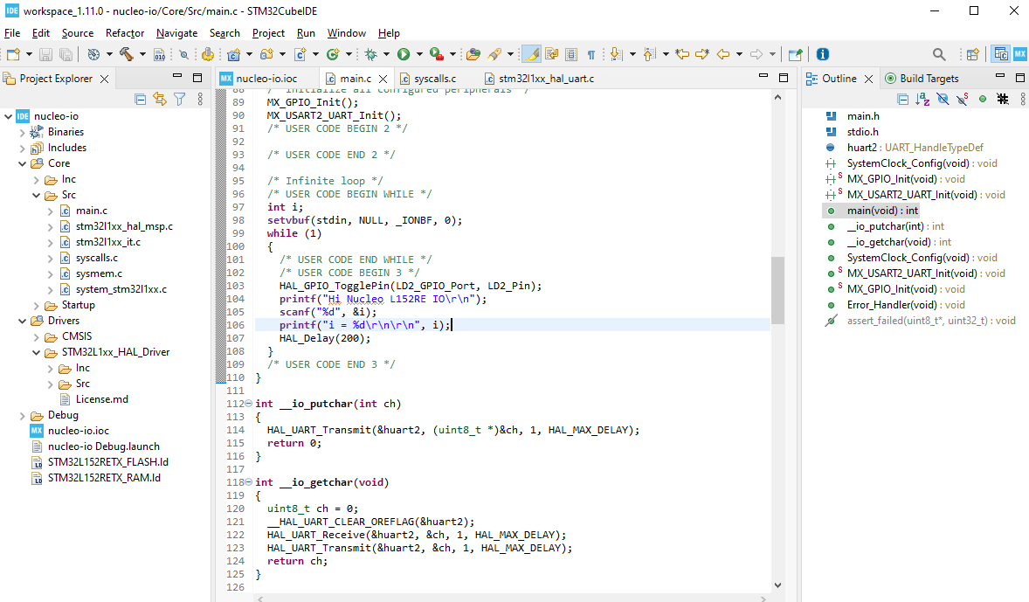Collapse the __io_getchar function fold marker
The width and height of the screenshot is (1029, 602).
[x=249, y=482]
